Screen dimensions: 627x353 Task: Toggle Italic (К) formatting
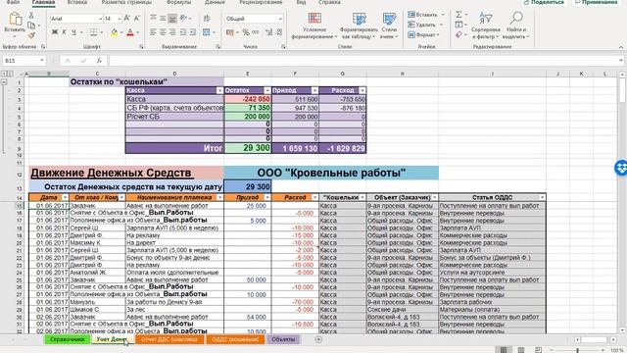point(64,32)
